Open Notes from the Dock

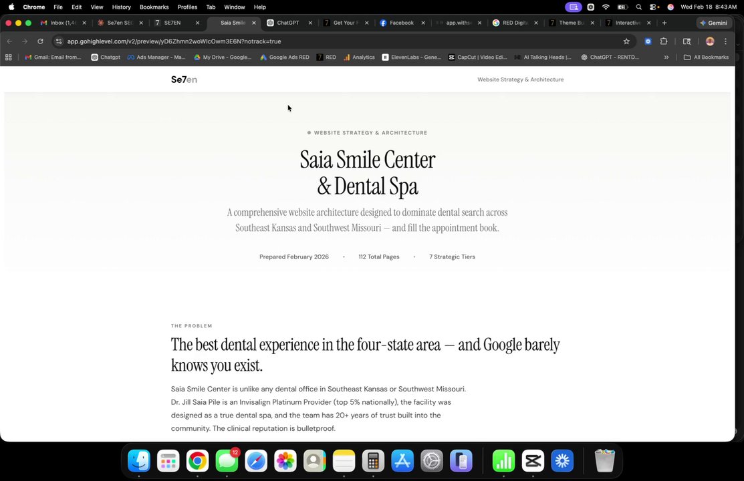tap(344, 460)
